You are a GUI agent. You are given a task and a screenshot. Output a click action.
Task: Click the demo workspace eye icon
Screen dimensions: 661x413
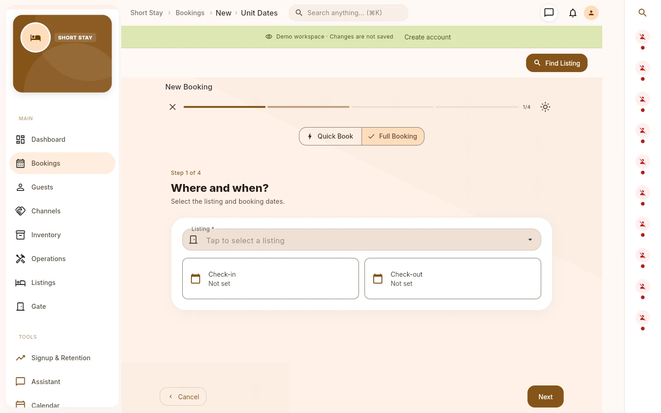pyautogui.click(x=269, y=37)
